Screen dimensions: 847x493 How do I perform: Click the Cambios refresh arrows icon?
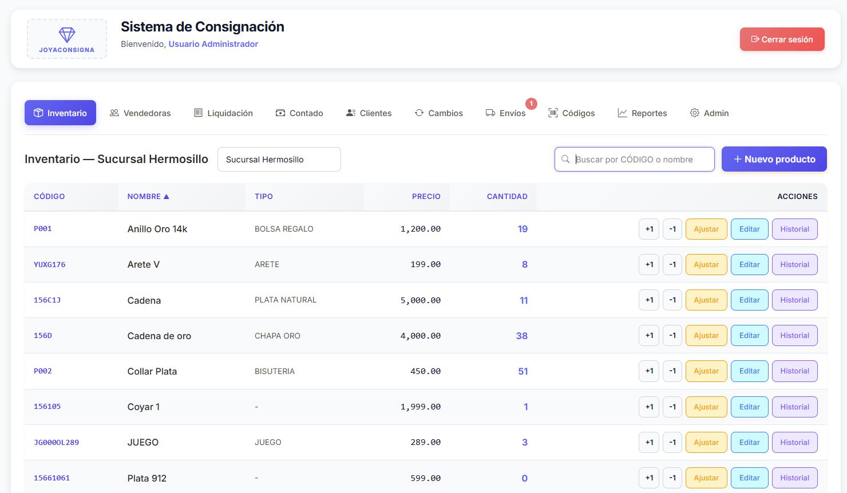(419, 113)
